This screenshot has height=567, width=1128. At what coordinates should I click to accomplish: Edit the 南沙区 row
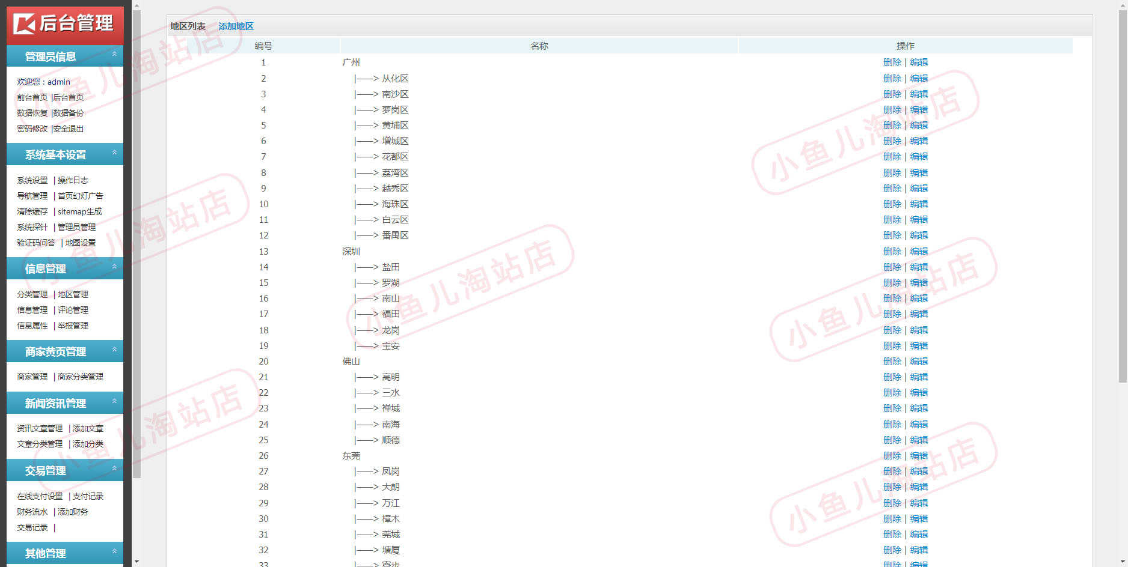[x=919, y=94]
